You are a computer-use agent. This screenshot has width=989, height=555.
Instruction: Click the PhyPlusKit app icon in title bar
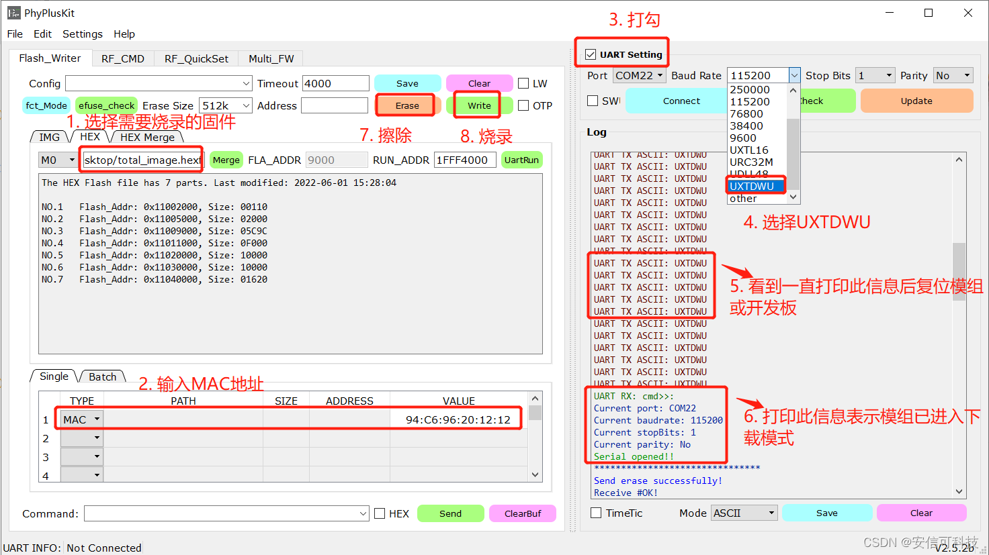[13, 13]
